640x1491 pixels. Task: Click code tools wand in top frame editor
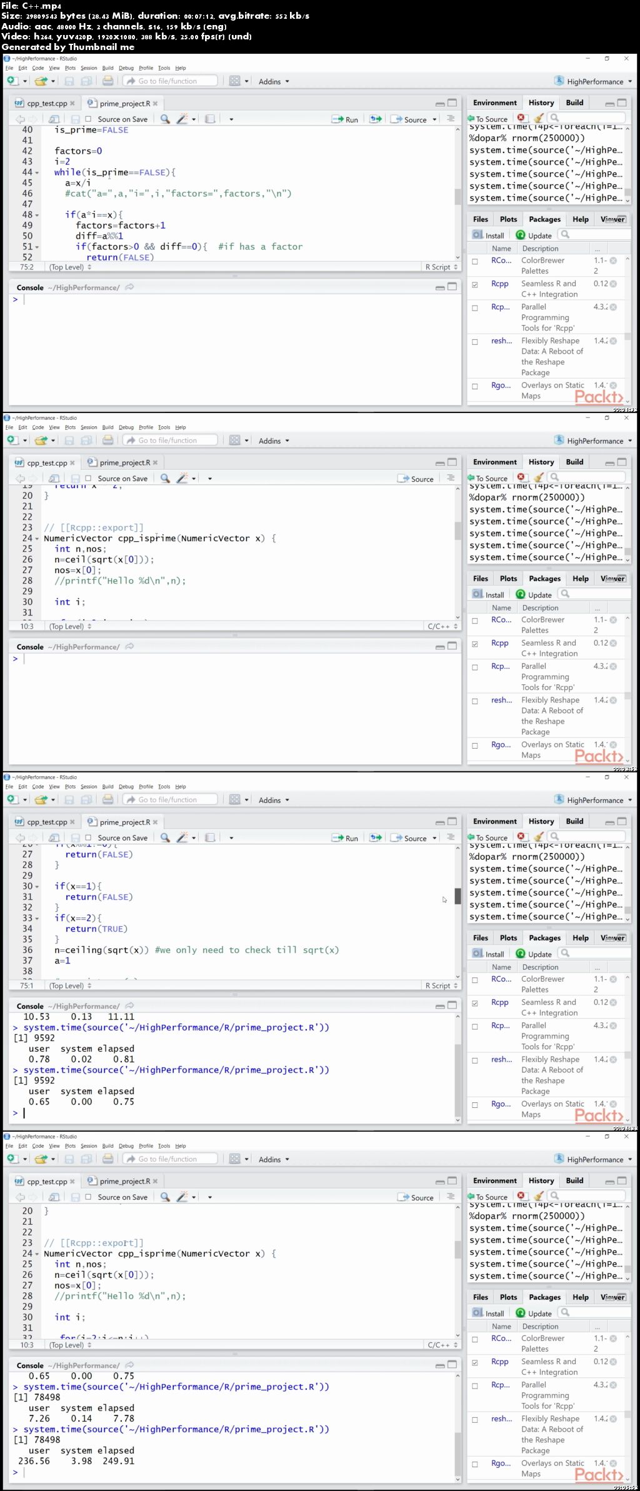click(182, 119)
